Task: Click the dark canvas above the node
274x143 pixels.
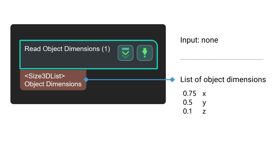Action: [x=88, y=32]
